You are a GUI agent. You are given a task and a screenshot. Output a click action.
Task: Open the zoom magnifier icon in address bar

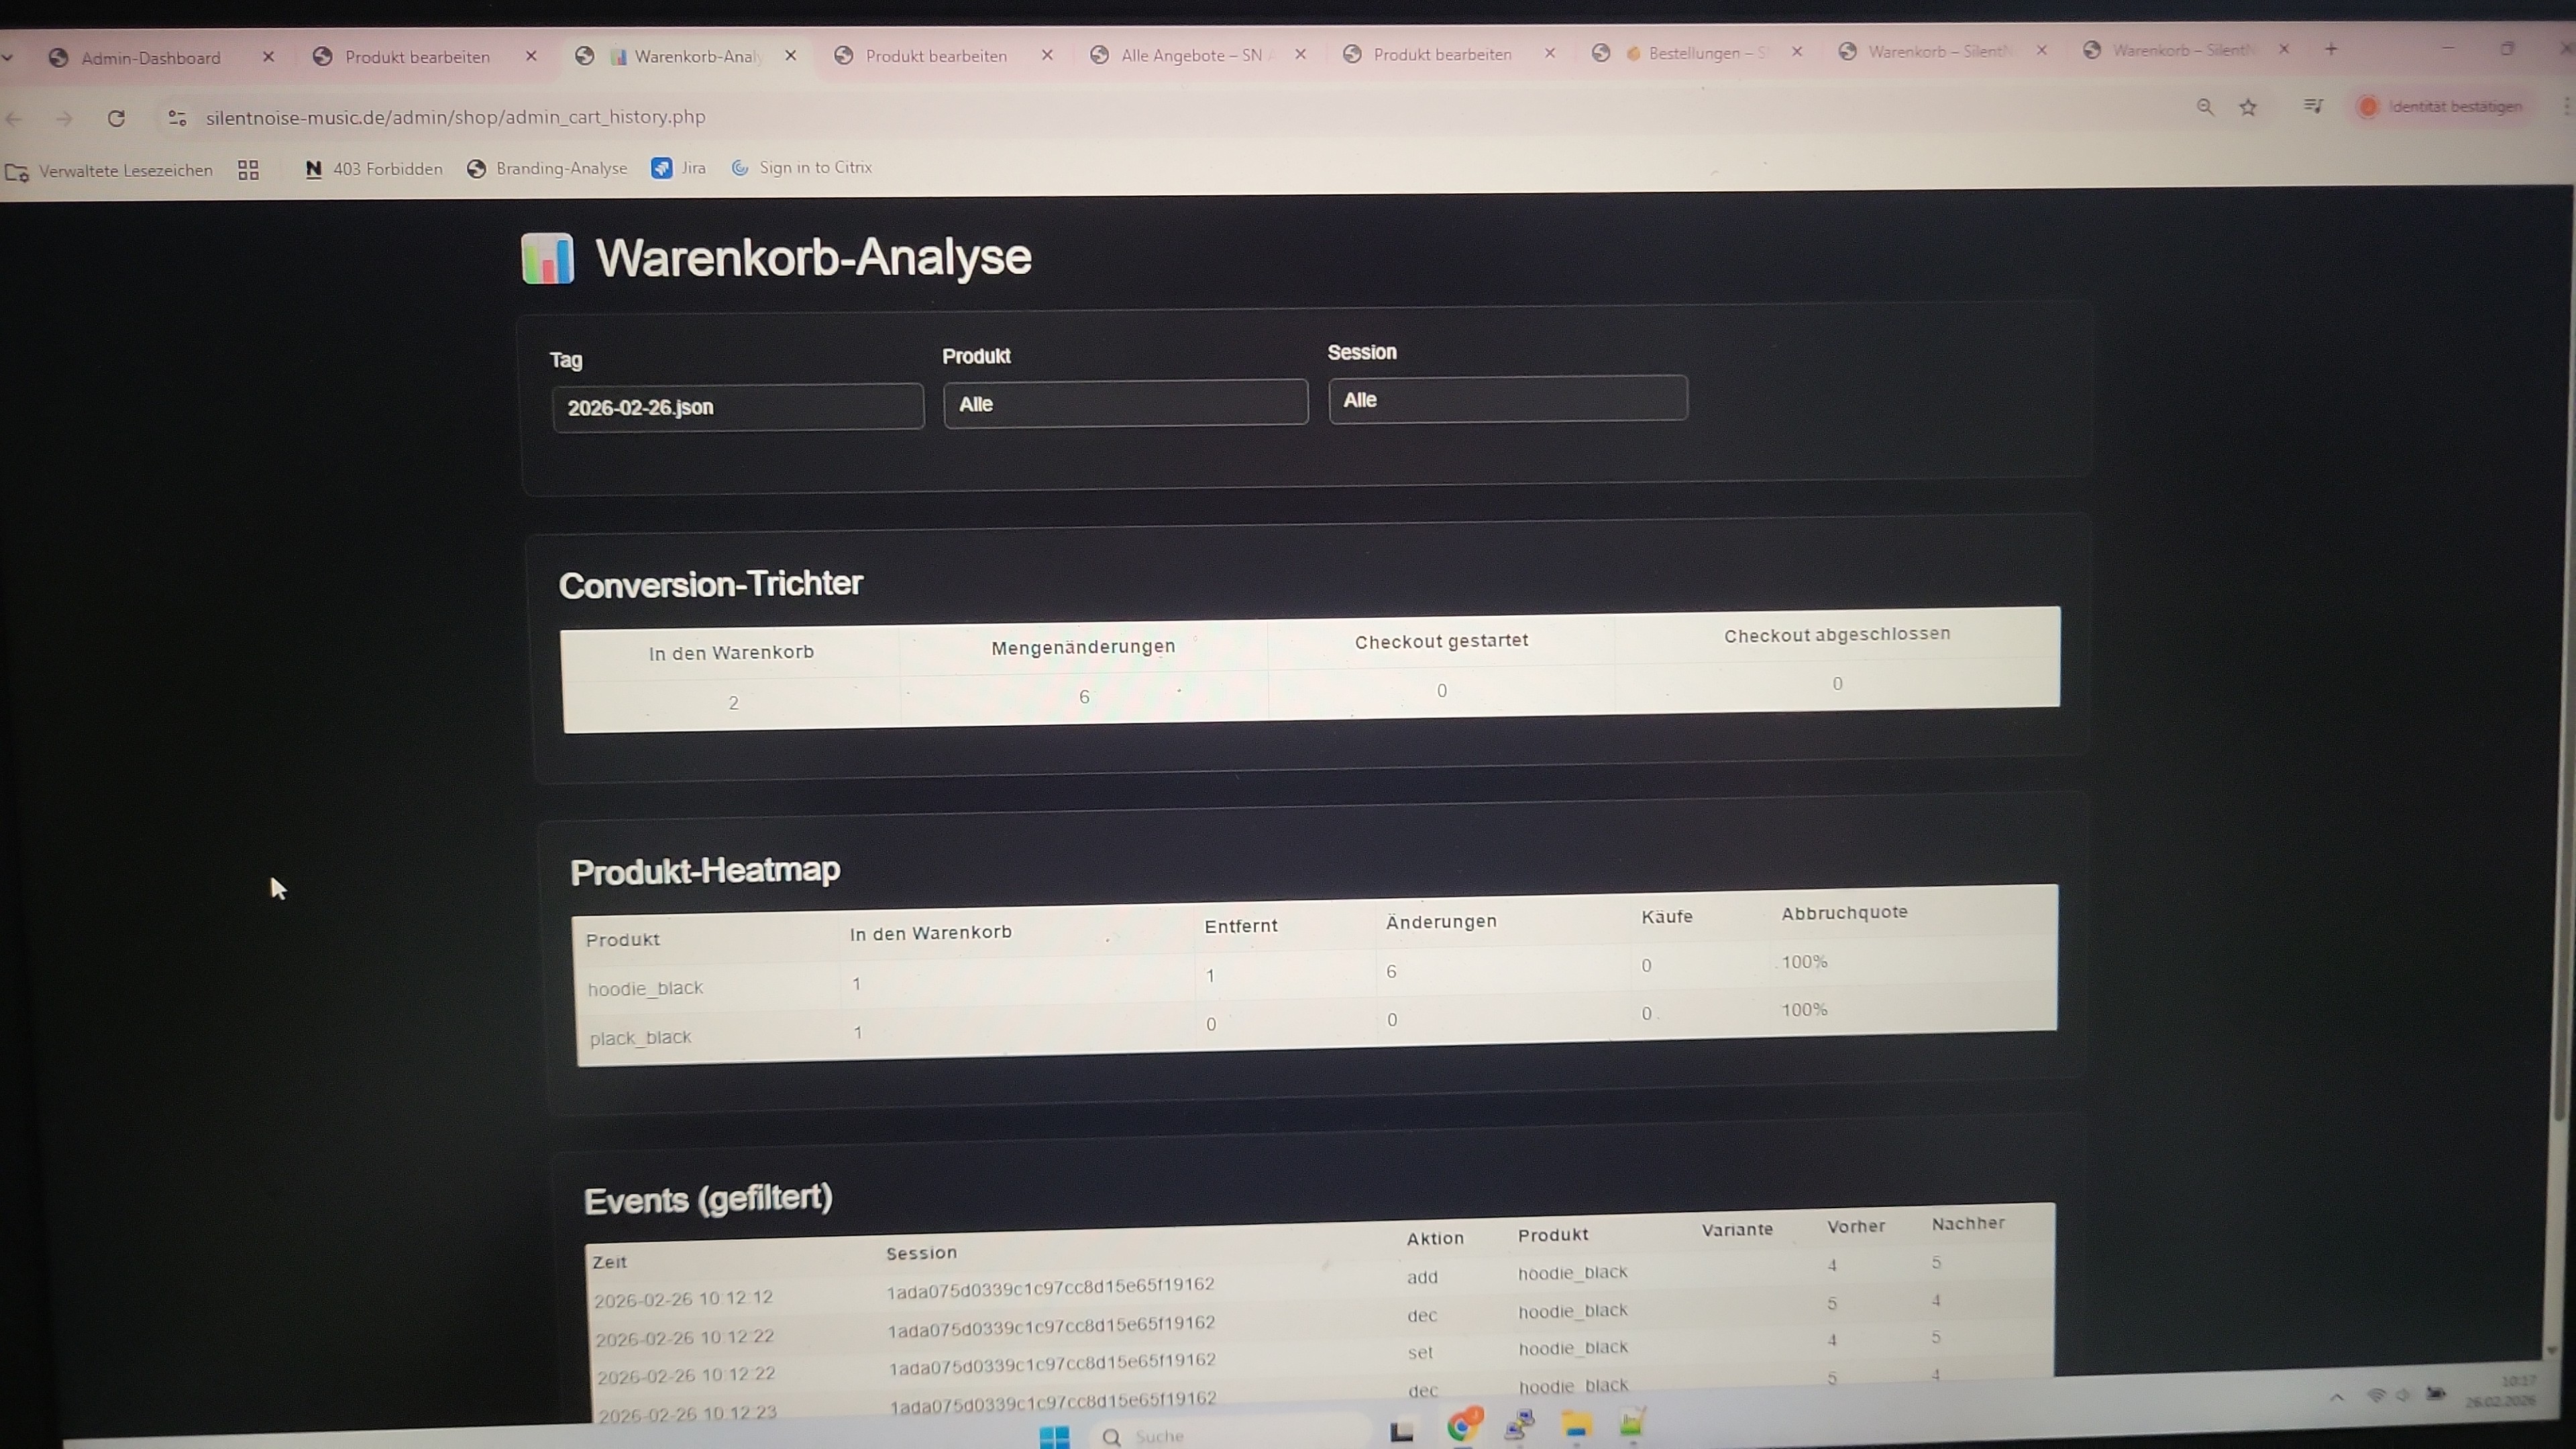(2205, 107)
